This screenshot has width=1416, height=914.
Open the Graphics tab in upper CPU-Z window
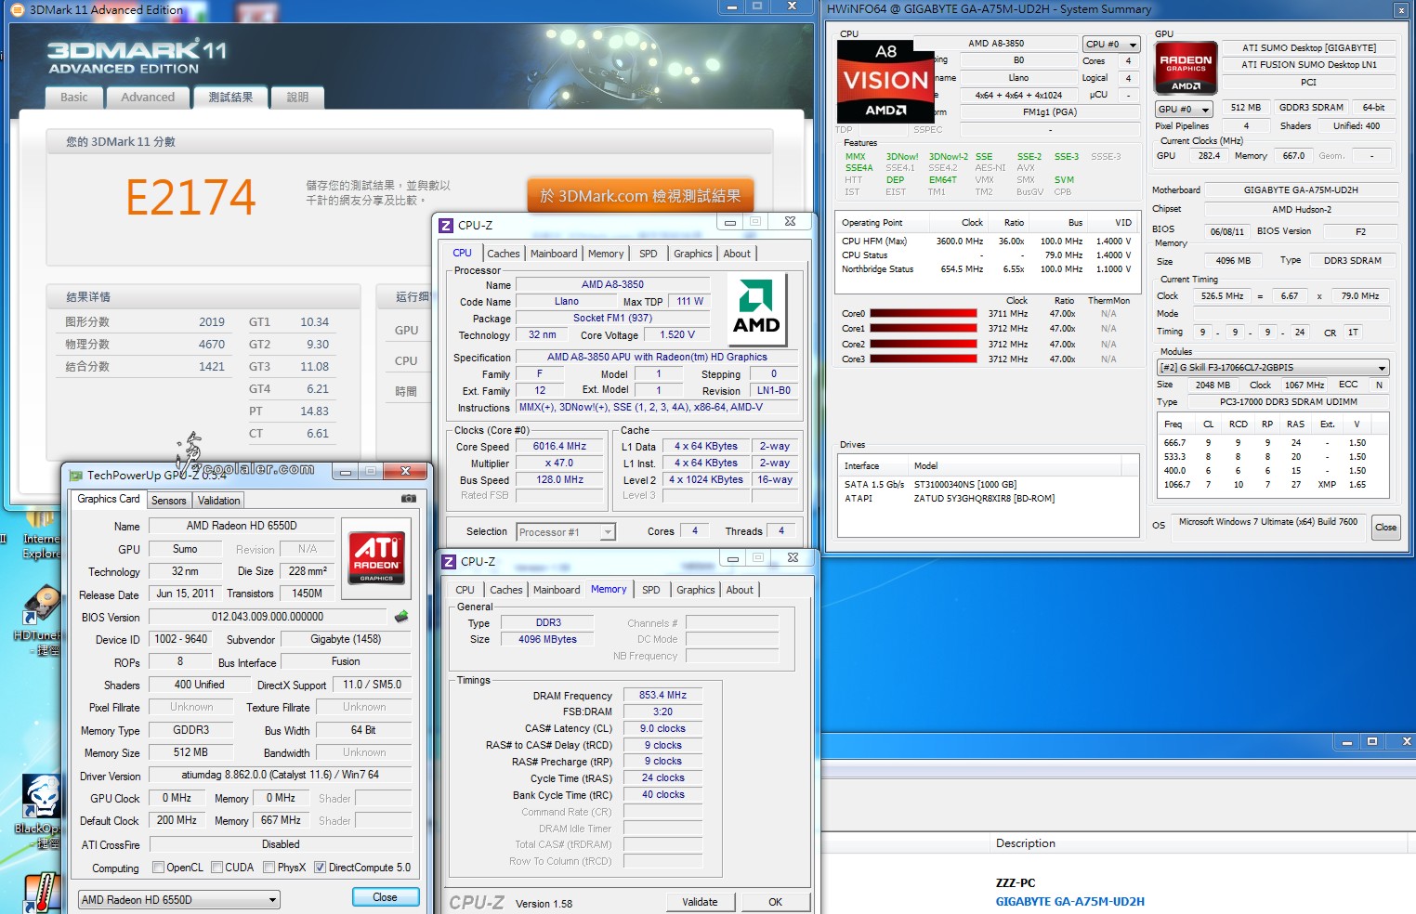693,254
